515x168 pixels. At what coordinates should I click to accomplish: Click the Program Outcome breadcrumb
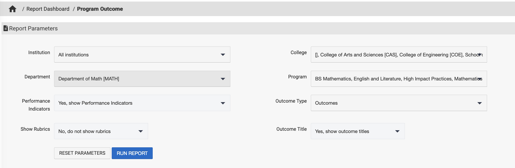(x=100, y=9)
